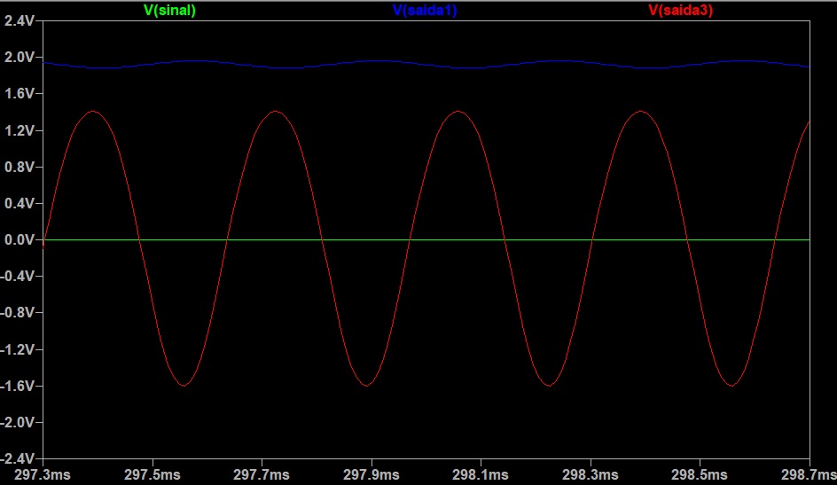The width and height of the screenshot is (837, 485).
Task: Click the -2.4V vertical axis label
Action: click(x=17, y=458)
